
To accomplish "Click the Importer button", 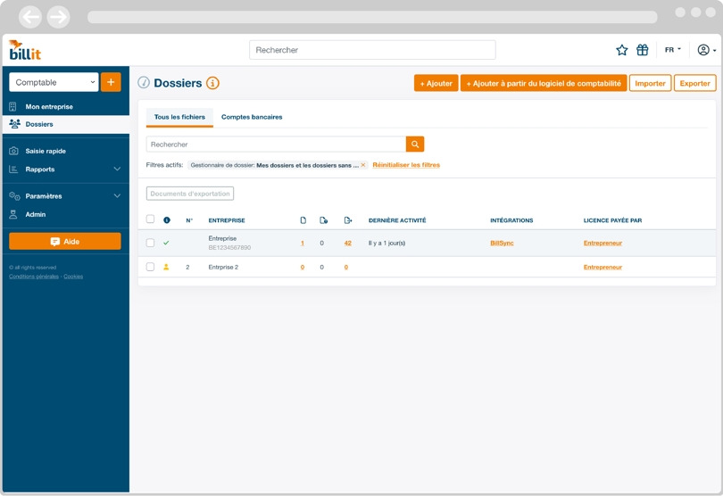I will 650,83.
